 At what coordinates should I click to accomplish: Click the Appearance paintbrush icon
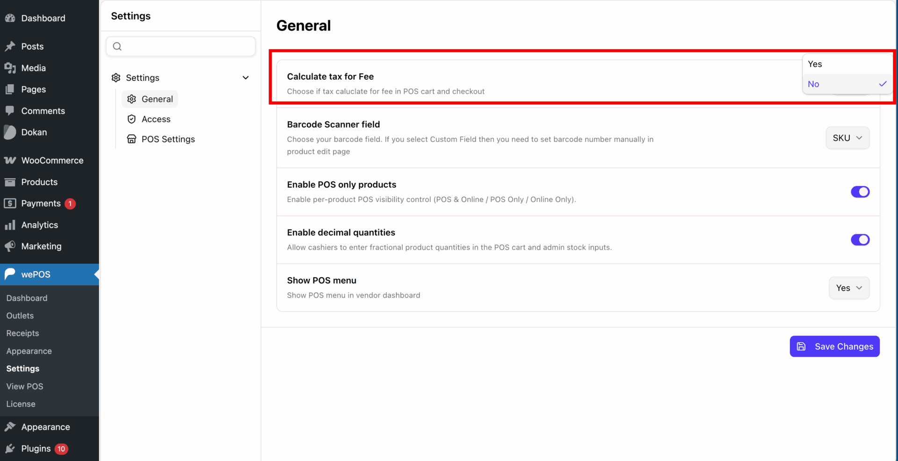tap(10, 427)
